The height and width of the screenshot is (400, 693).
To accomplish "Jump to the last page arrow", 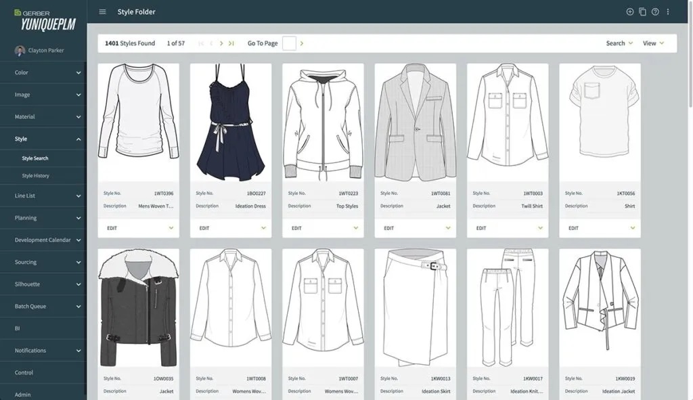I will pyautogui.click(x=231, y=43).
